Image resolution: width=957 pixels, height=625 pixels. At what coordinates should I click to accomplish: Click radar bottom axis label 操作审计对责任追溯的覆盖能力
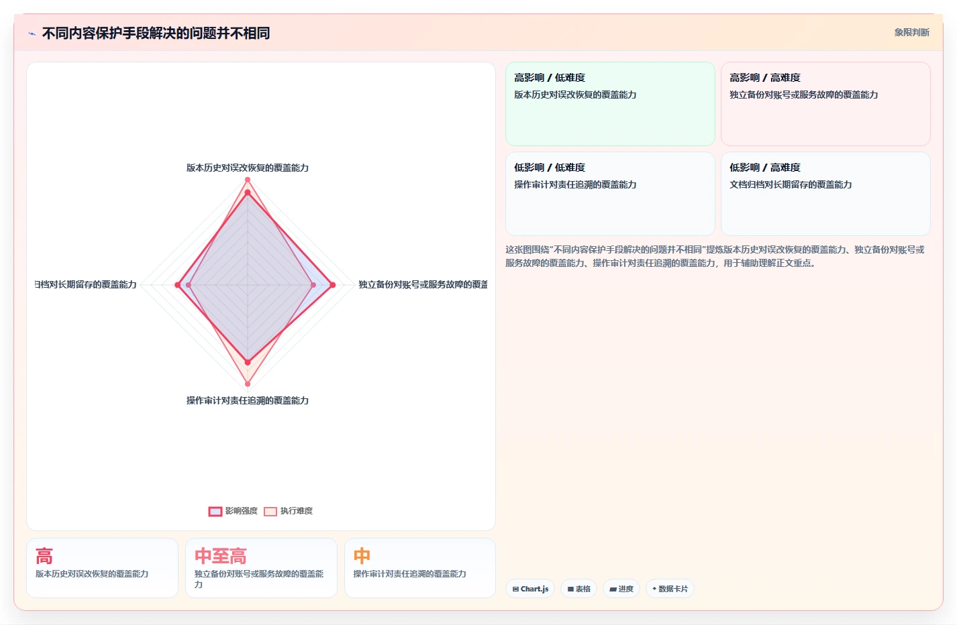coord(248,400)
